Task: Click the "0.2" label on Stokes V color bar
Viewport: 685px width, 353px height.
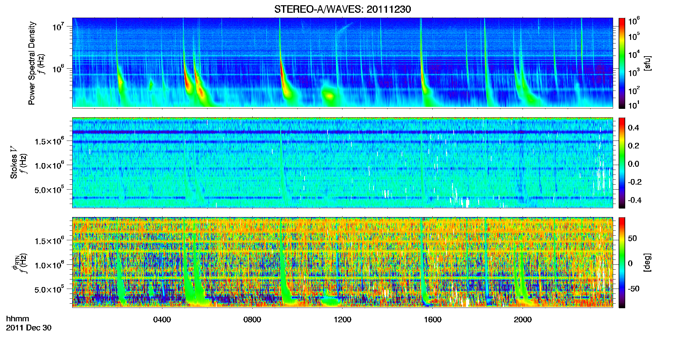Action: click(634, 146)
